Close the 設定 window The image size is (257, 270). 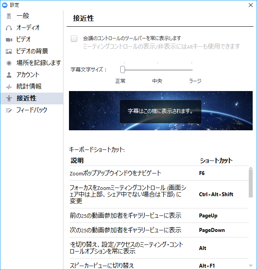pos(251,5)
